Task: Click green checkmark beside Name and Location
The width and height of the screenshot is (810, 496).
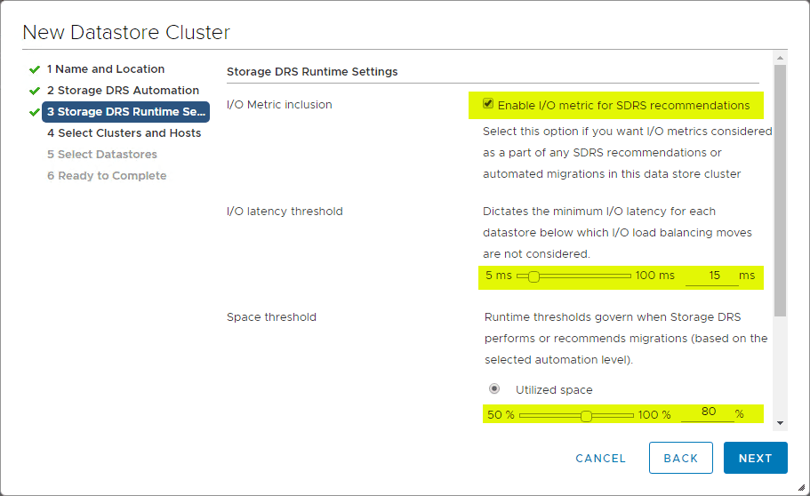Action: click(x=35, y=69)
